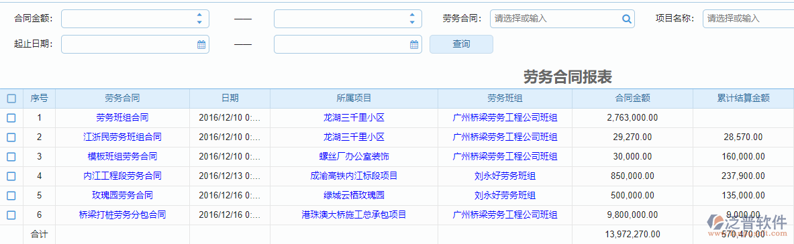The image size is (794, 244).
Task: Select the total 13,972,270.00 cell
Action: (632, 234)
